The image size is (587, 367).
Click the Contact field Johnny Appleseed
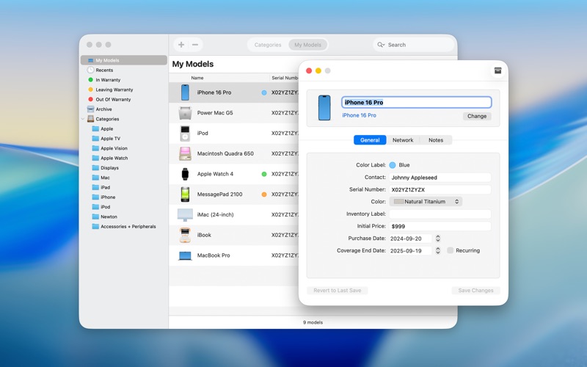(x=440, y=178)
